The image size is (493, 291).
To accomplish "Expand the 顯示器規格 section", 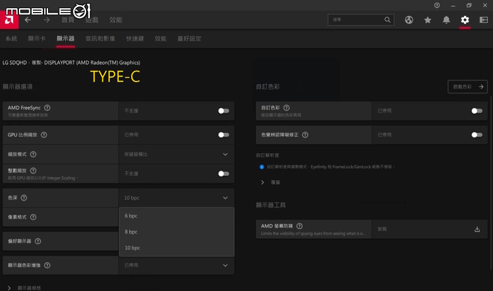I will coord(9,288).
